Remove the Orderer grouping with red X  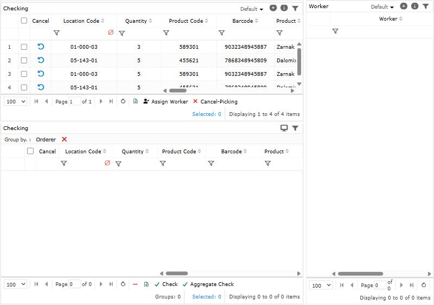[x=64, y=139]
